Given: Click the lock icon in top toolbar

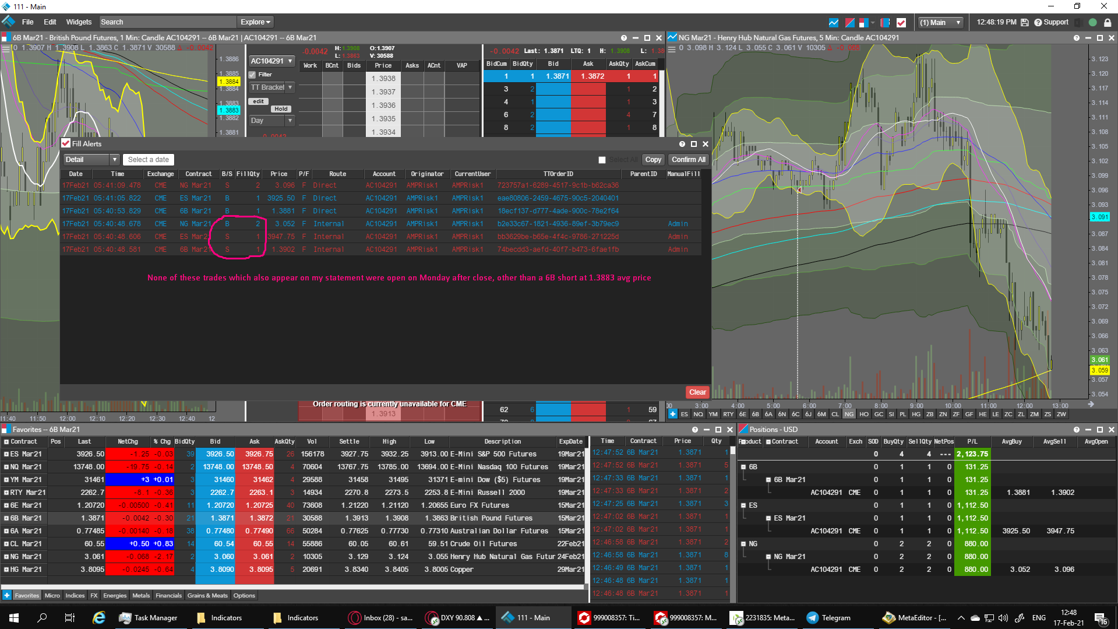Looking at the screenshot, I should coord(1108,22).
